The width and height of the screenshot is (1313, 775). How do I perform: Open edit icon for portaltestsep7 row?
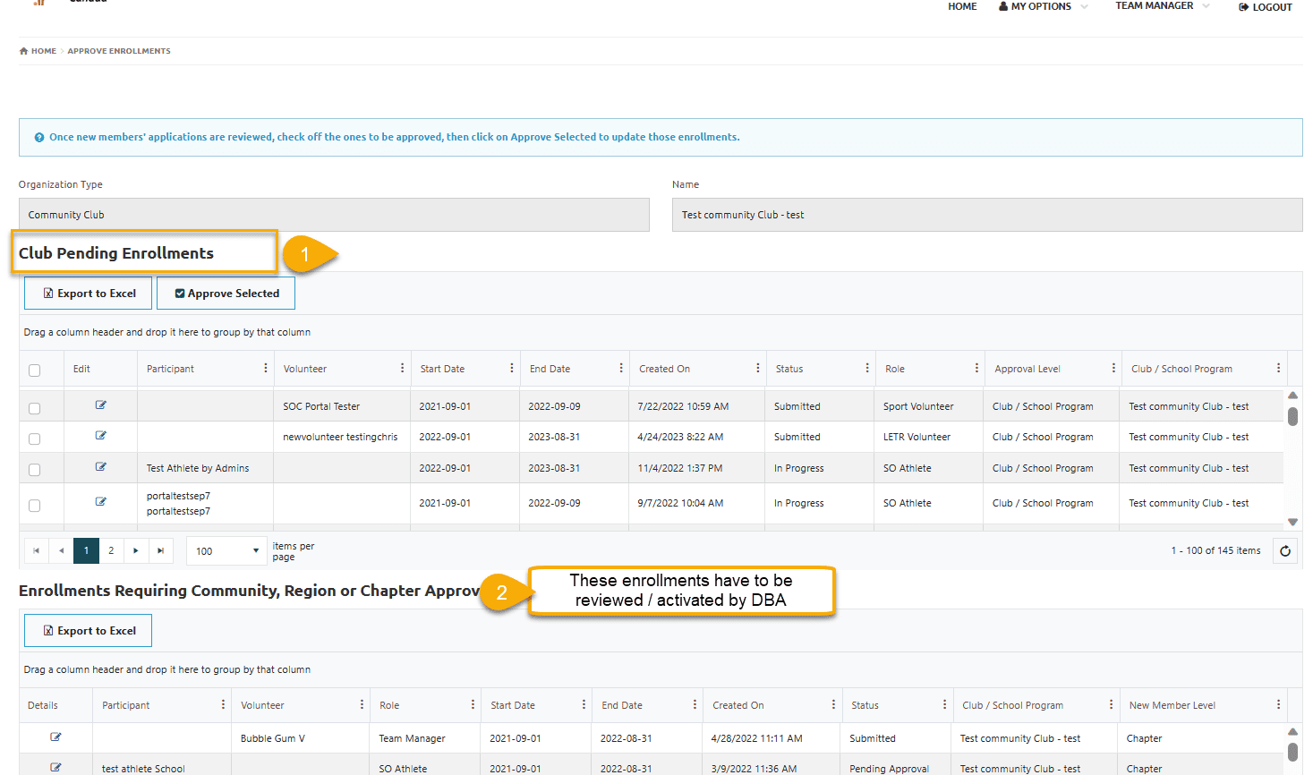pos(101,502)
